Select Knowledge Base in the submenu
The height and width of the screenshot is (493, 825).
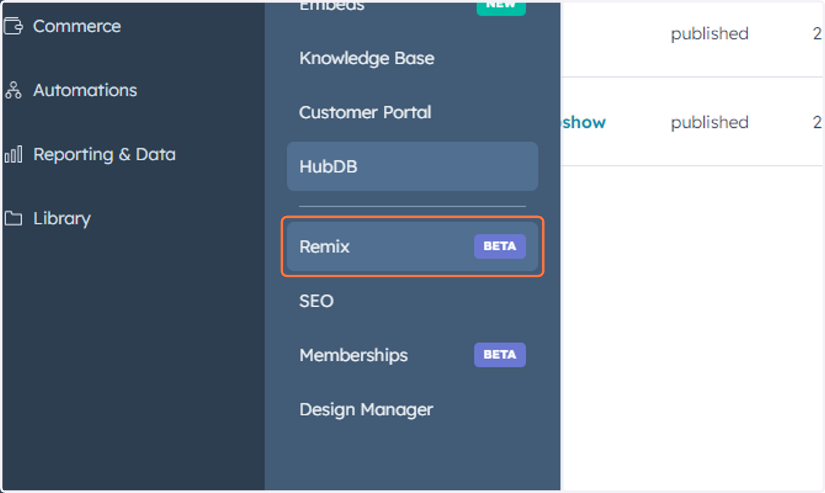(366, 58)
